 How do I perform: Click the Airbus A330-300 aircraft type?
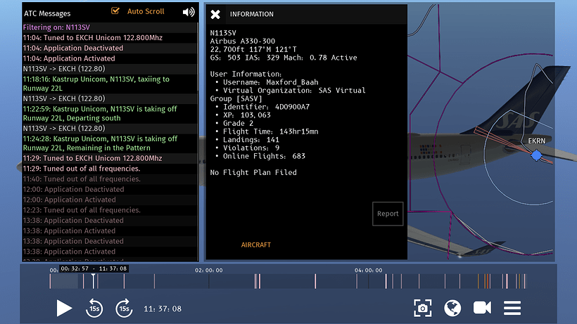pyautogui.click(x=243, y=41)
